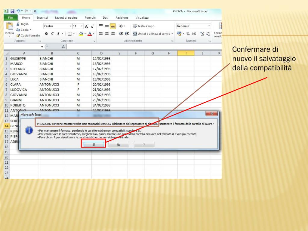Click the Save icon in the quick access toolbar
The width and height of the screenshot is (308, 231).
12,11
